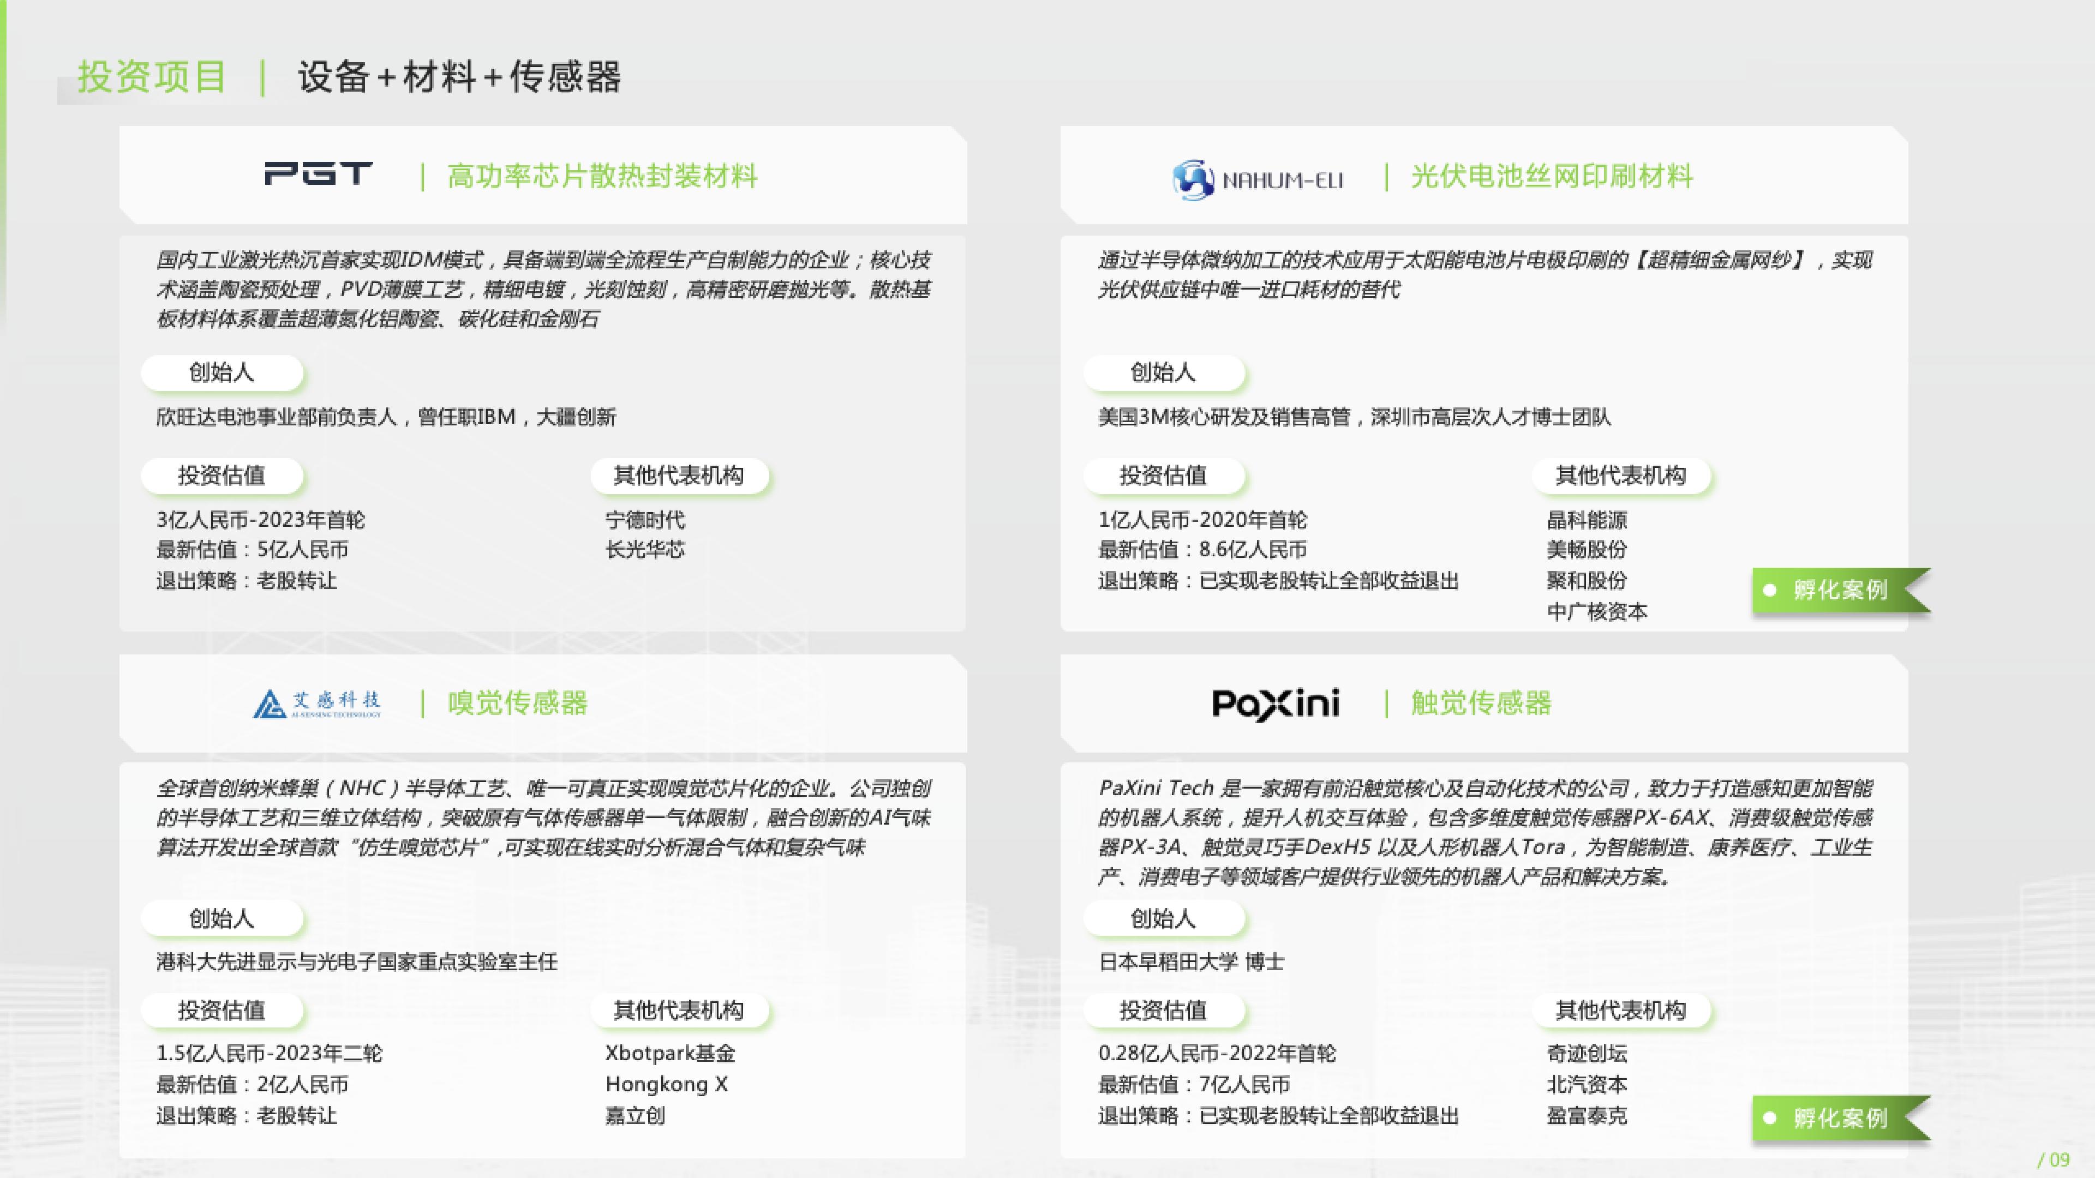Viewport: 2095px width, 1178px height.
Task: Click the 高功率芯片散热封装材料 heading
Action: pyautogui.click(x=602, y=176)
